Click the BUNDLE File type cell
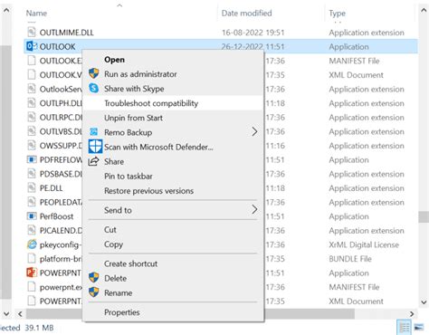Image resolution: width=429 pixels, height=335 pixels. [x=350, y=259]
